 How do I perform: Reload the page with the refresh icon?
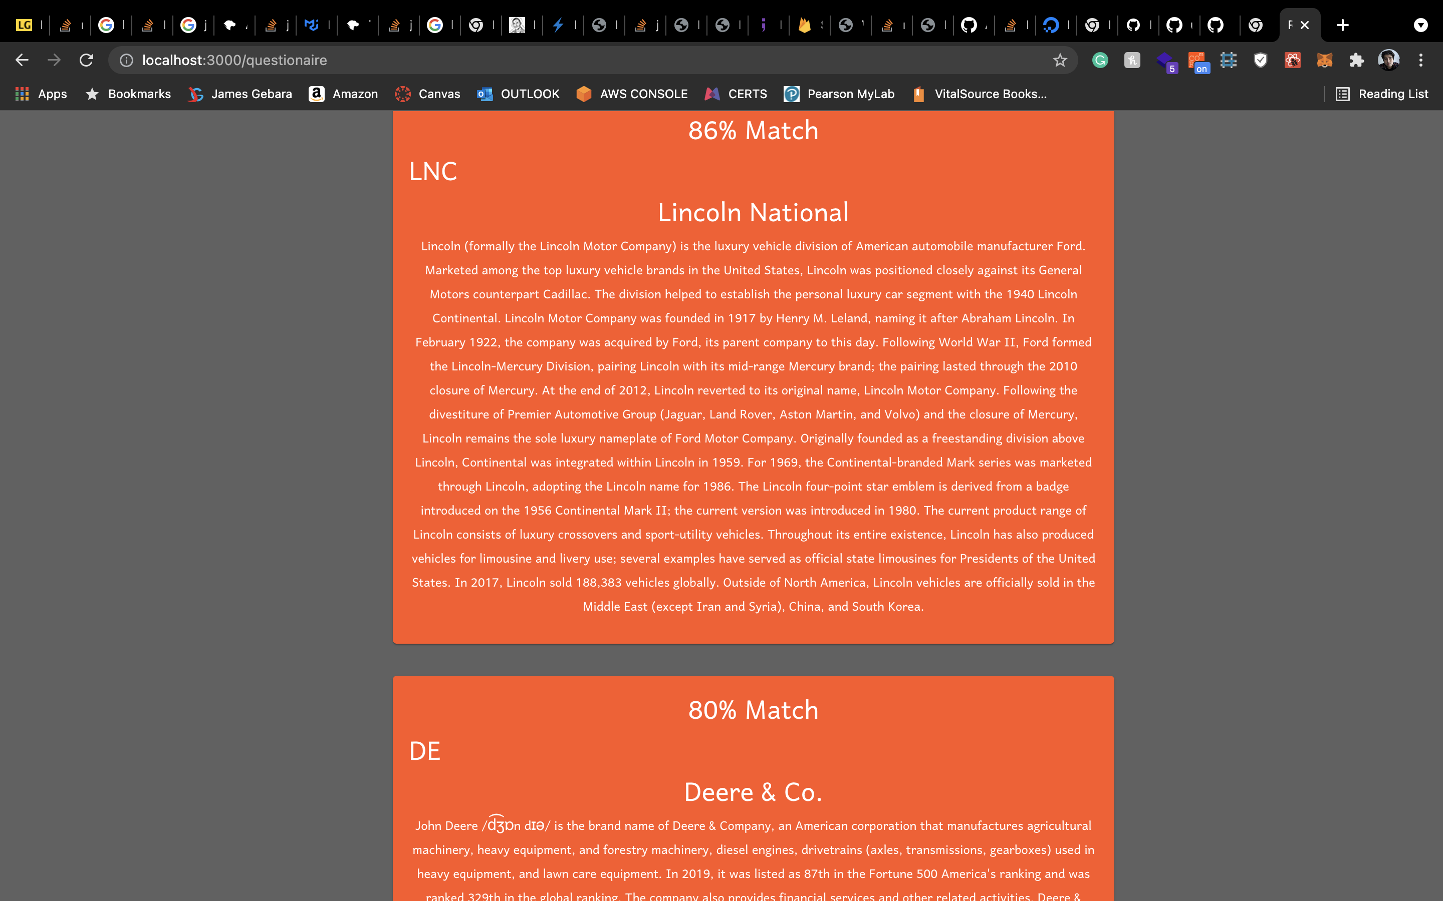pyautogui.click(x=87, y=60)
